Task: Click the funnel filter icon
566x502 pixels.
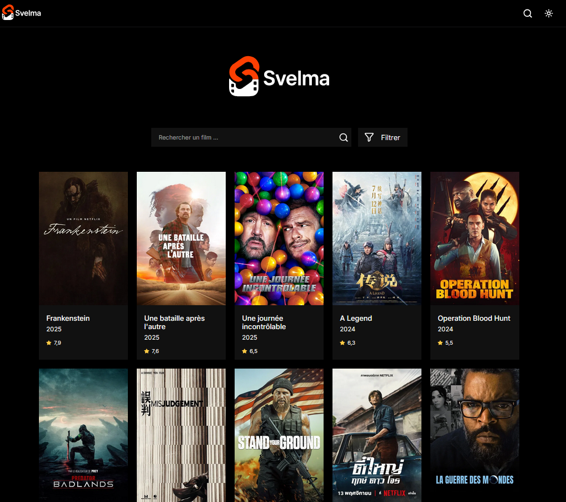Action: point(369,137)
